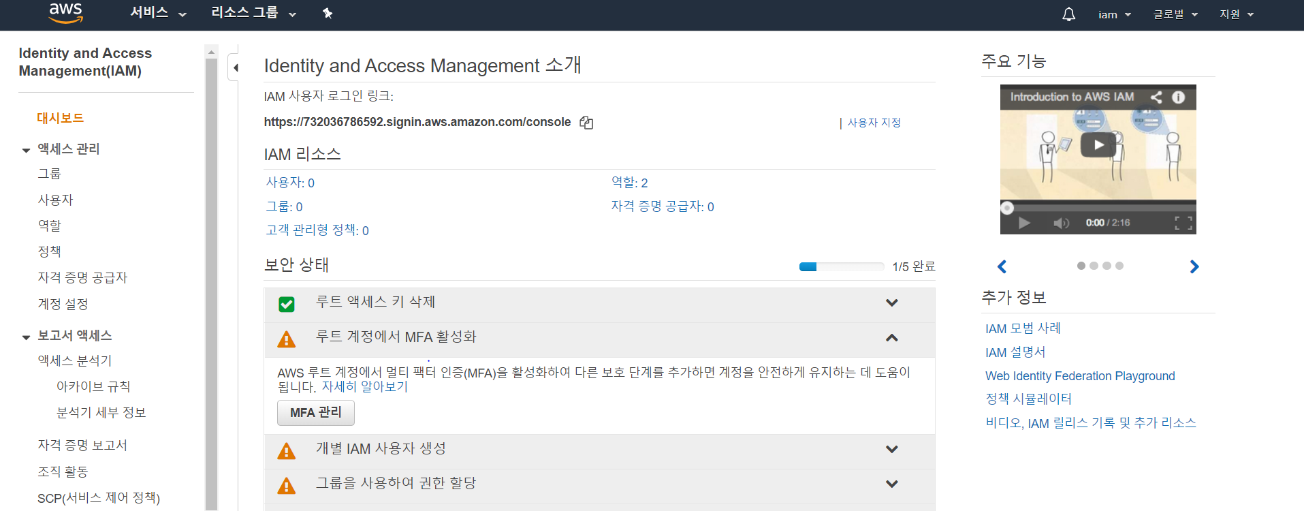The width and height of the screenshot is (1304, 511).
Task: Open the 정책 시뮬레이터 link
Action: (x=1028, y=399)
